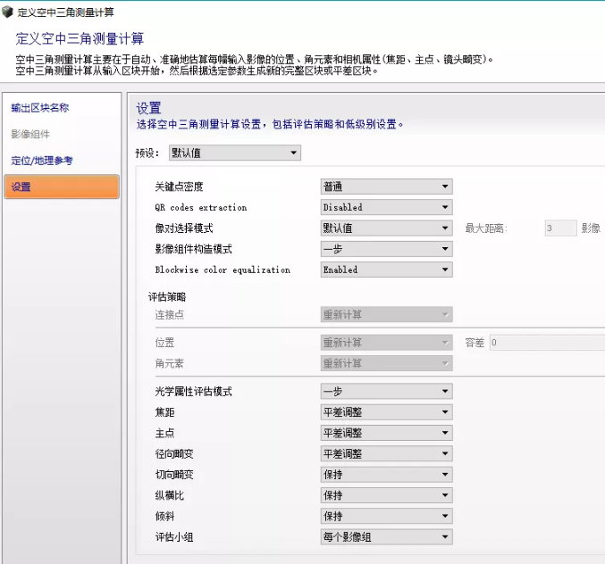Viewport: 605px width, 564px height.
Task: Select the 设置 sidebar item
Action: pyautogui.click(x=62, y=187)
